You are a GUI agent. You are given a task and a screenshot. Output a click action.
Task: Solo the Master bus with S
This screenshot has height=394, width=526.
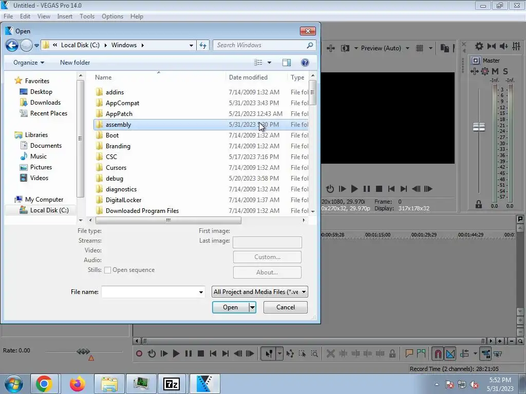[505, 71]
